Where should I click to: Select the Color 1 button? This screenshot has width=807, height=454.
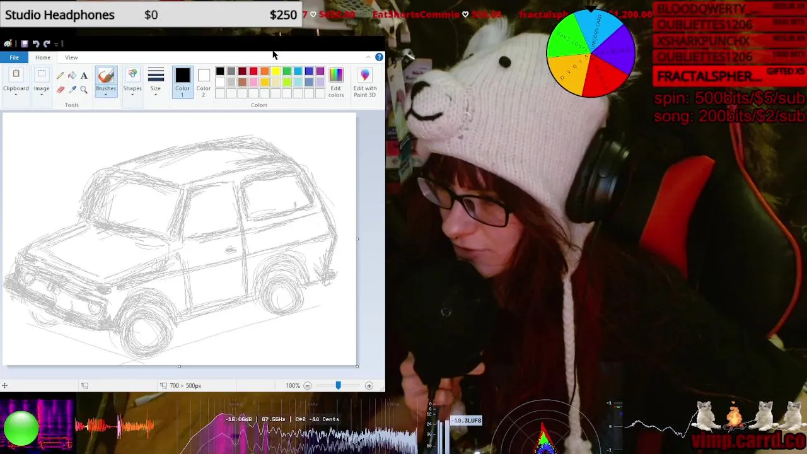coord(182,83)
